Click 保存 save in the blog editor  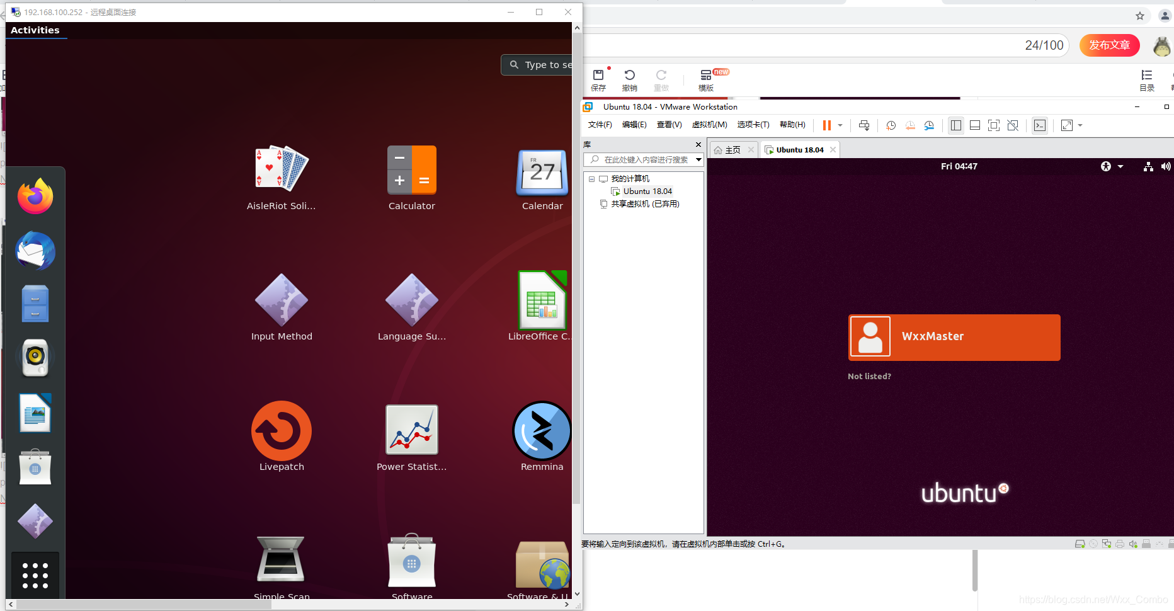click(598, 80)
